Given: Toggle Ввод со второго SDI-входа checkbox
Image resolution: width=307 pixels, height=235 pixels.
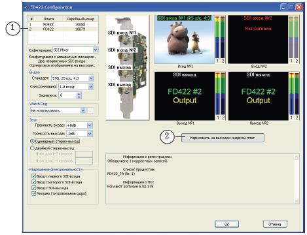Looking at the screenshot, I should click(x=33, y=182).
